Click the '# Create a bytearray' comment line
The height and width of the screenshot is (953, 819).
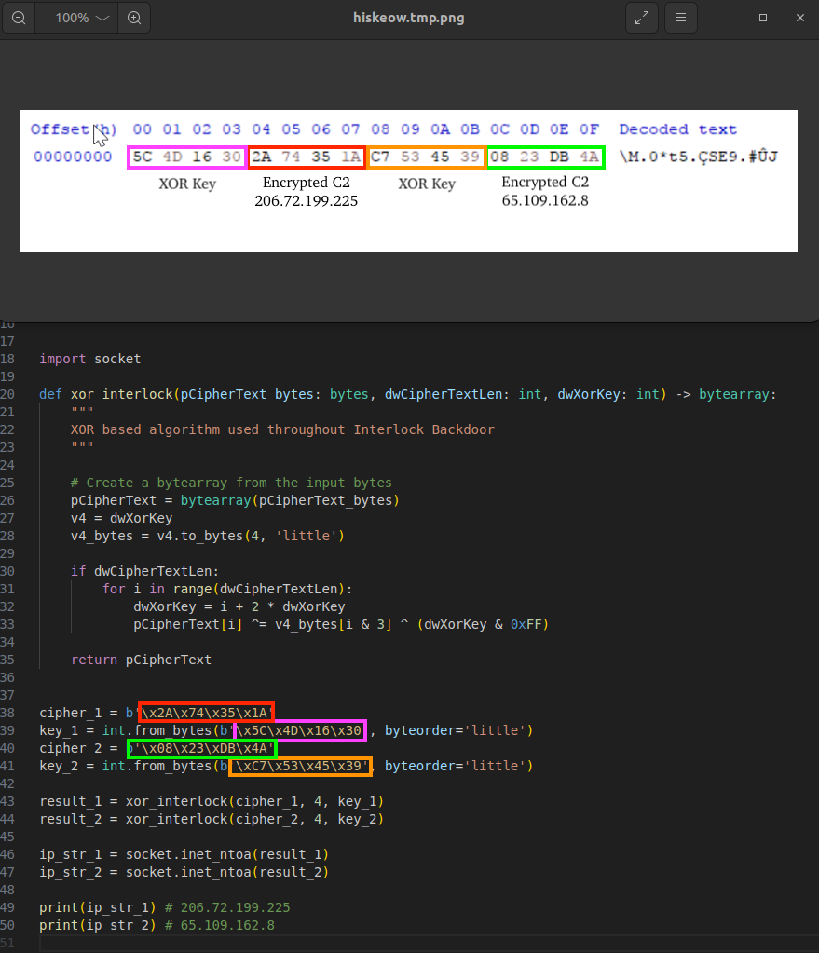click(x=231, y=483)
